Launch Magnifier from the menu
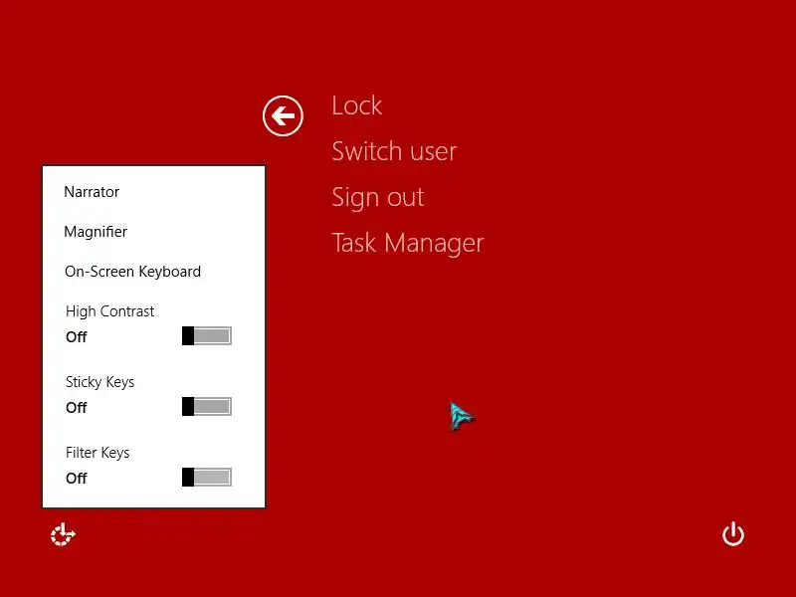Image resolution: width=796 pixels, height=597 pixels. [x=96, y=232]
